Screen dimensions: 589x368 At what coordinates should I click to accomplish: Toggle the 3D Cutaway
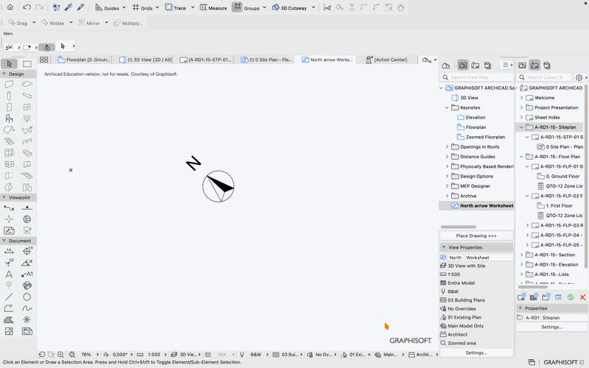point(289,7)
